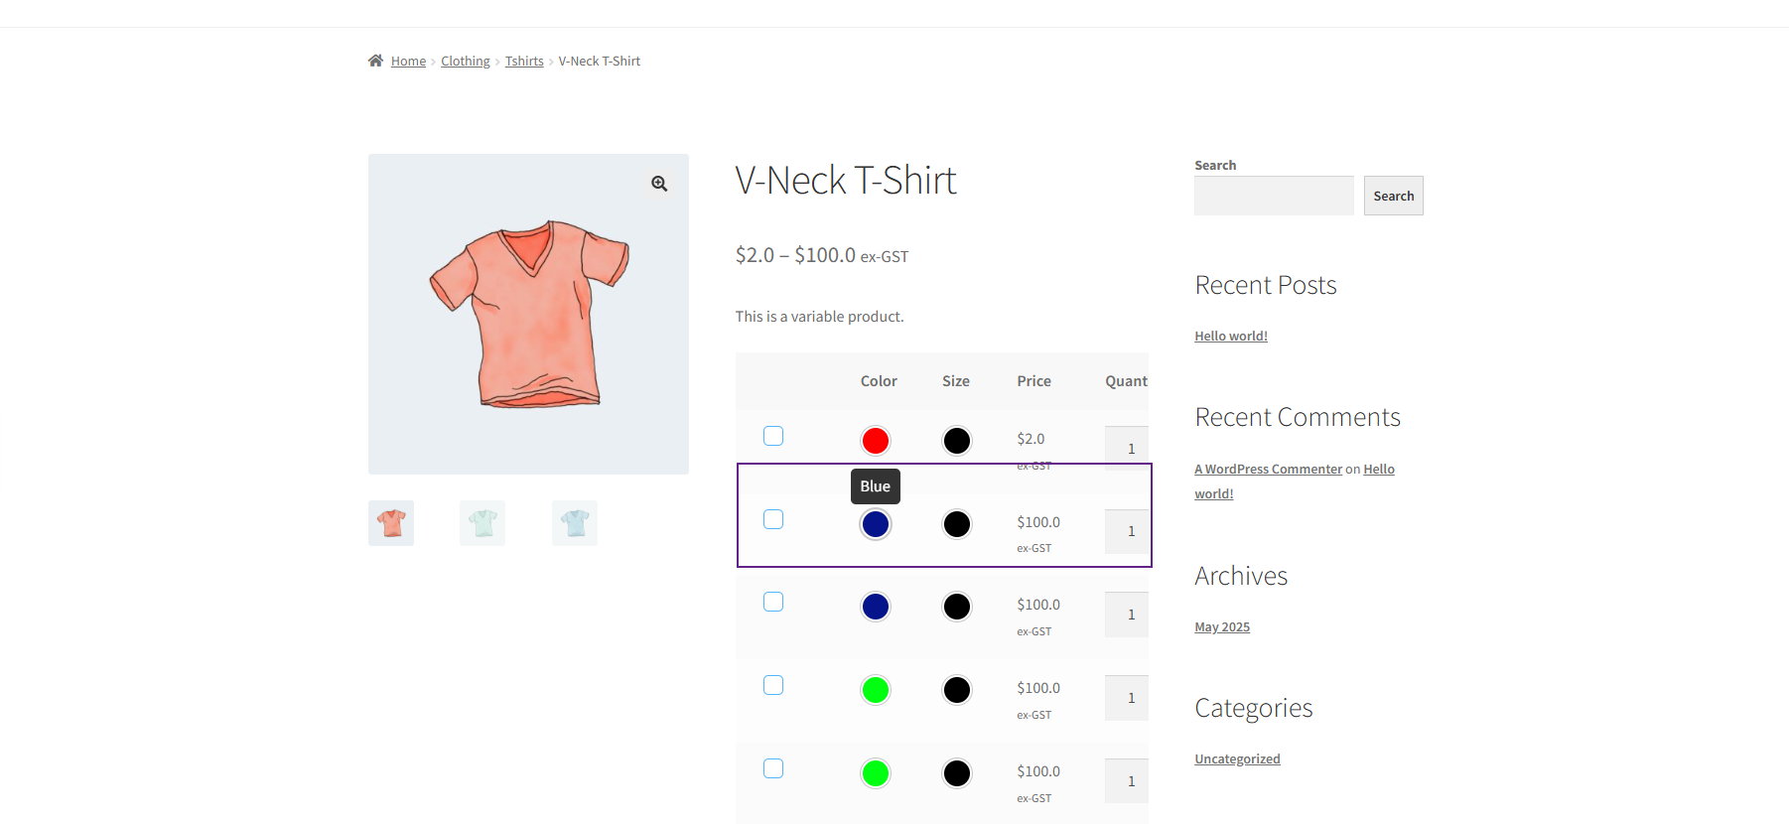Tick the checkbox in the highlighted blue row

773,519
